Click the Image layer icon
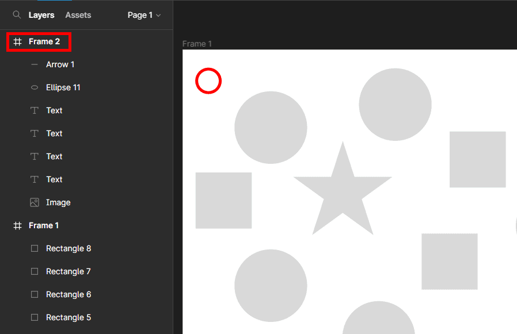 pos(35,202)
